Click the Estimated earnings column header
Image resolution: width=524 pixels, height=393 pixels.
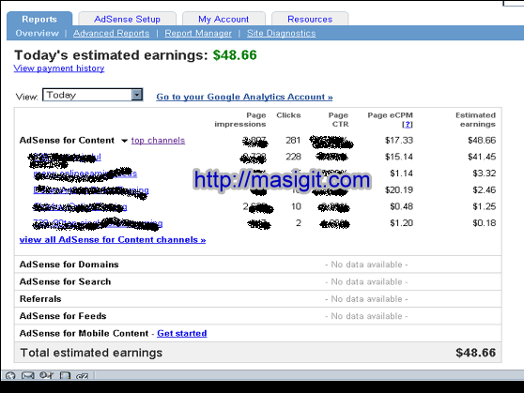[475, 119]
